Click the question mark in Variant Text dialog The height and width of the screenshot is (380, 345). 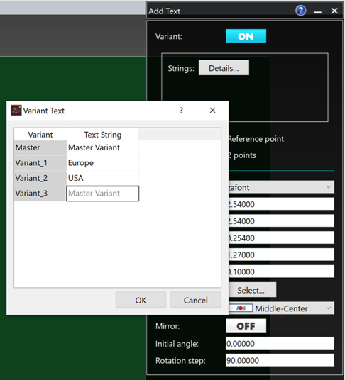point(181,111)
